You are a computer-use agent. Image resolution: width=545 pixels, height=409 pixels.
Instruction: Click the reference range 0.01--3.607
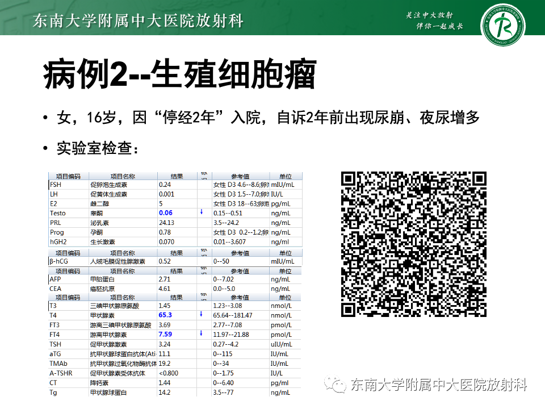click(x=229, y=242)
